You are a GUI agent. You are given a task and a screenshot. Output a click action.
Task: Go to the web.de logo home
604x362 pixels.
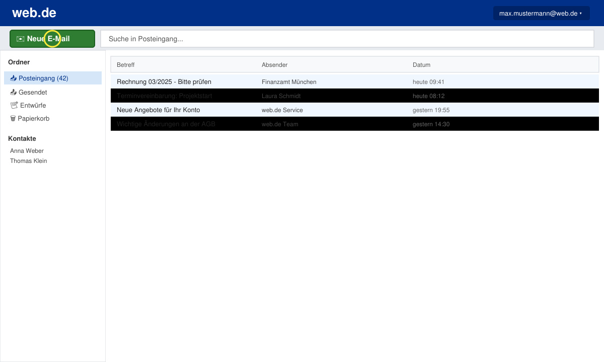pyautogui.click(x=34, y=13)
